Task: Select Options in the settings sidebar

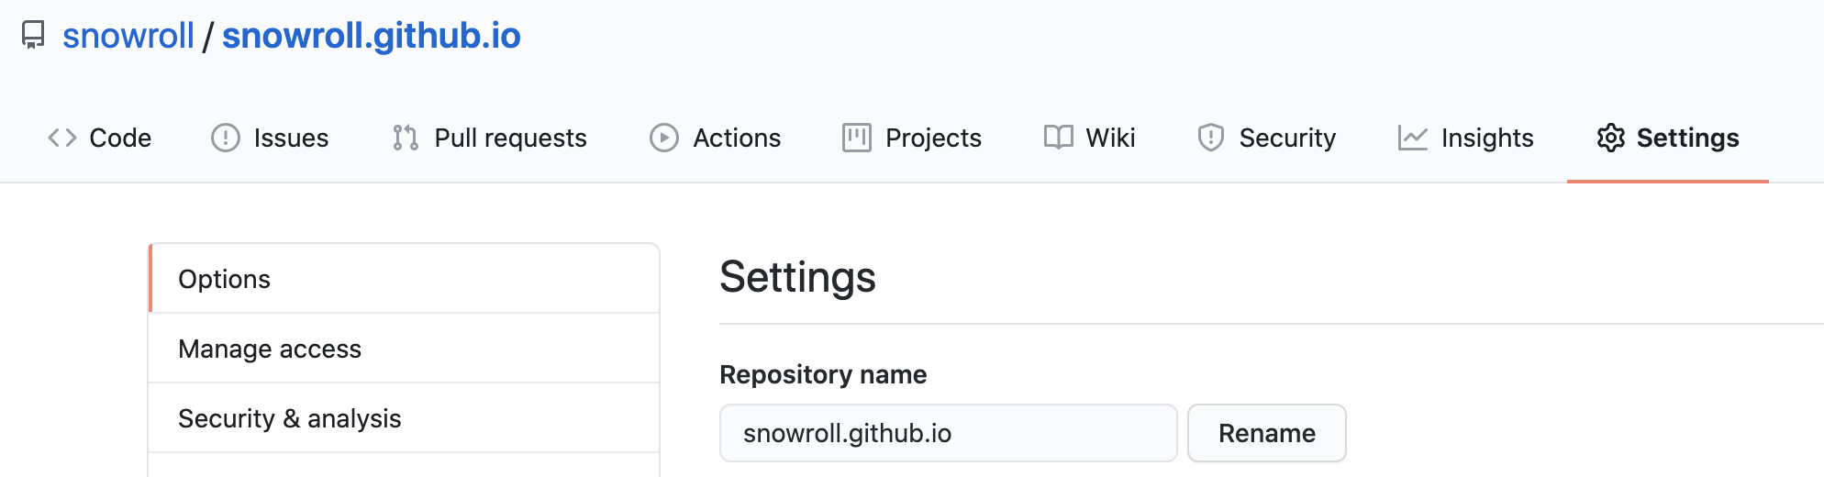Action: (225, 279)
